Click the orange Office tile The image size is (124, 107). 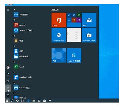coord(59,20)
